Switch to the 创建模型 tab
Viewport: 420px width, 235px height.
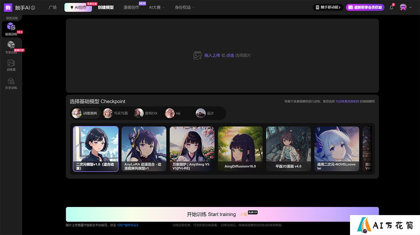(106, 7)
